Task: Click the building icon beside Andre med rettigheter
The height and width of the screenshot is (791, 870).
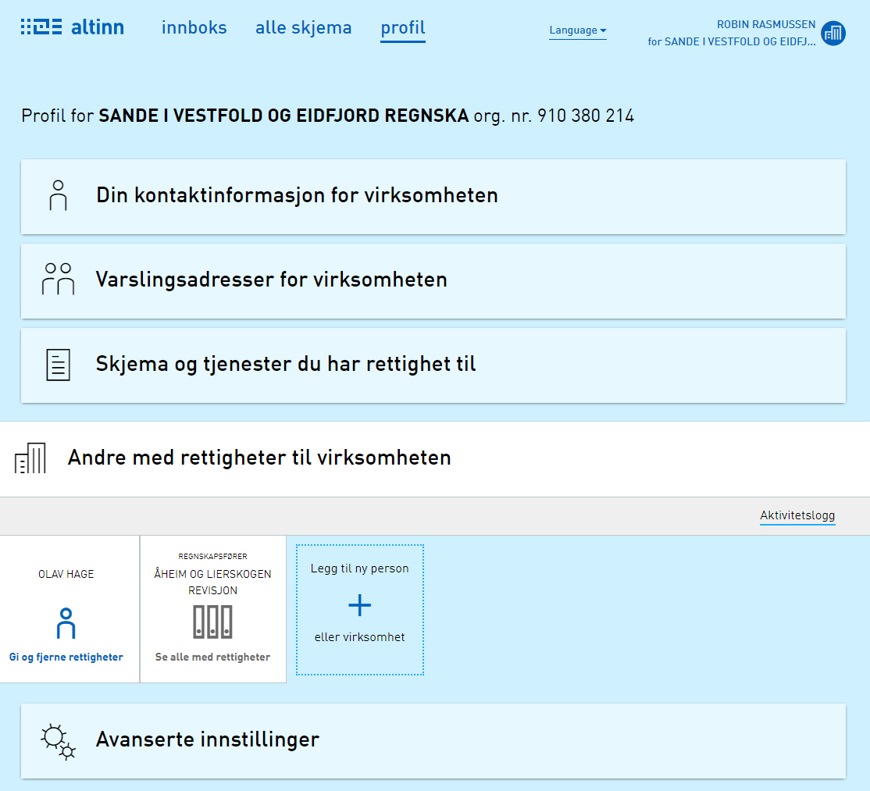Action: (30, 458)
